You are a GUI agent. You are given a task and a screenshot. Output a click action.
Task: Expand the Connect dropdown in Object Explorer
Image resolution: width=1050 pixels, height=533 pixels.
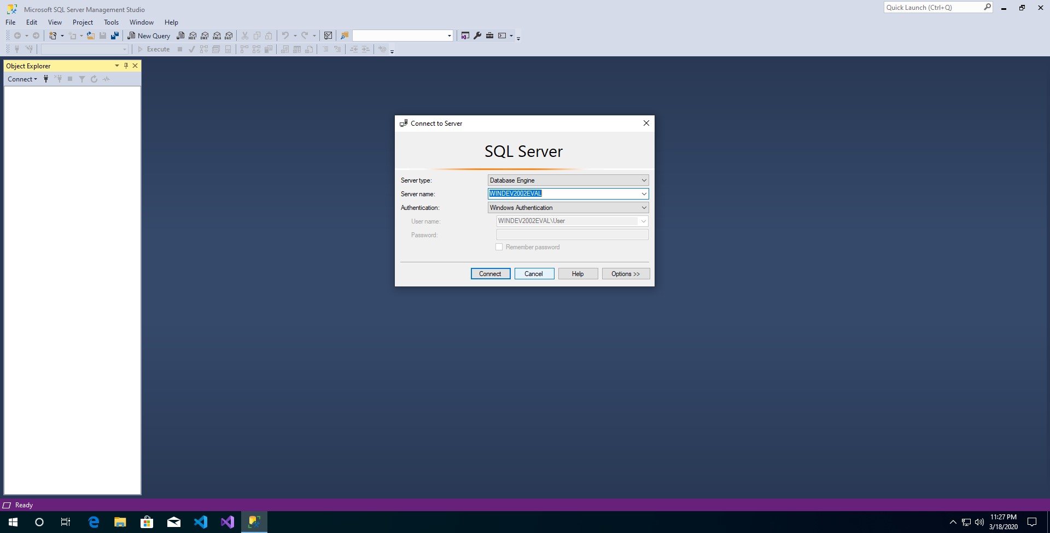coord(34,79)
